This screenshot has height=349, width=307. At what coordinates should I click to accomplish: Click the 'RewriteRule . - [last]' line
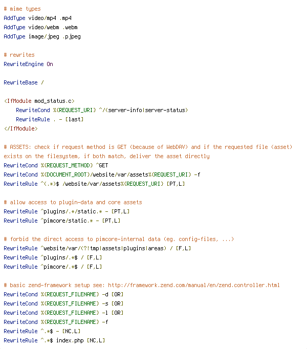point(50,120)
